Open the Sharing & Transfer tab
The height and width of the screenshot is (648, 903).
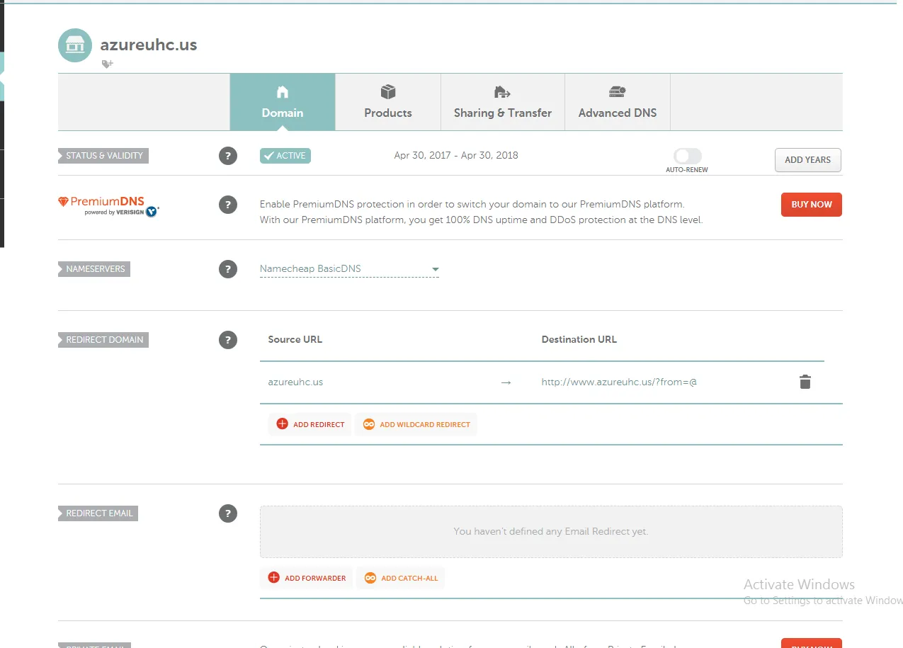(x=503, y=102)
